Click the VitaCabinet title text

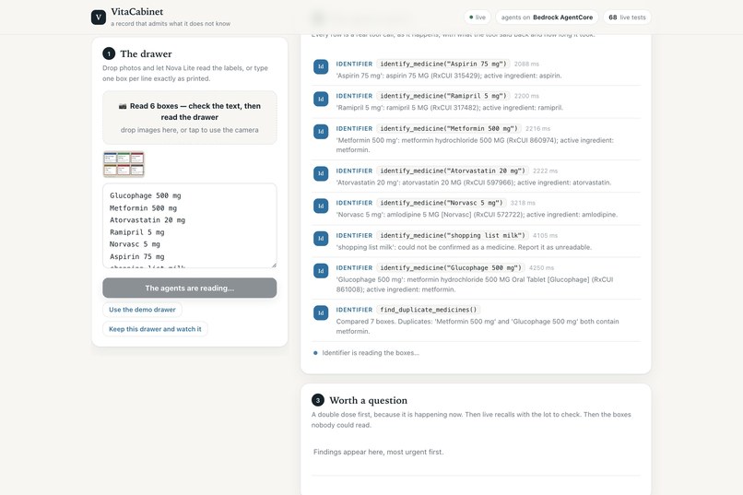137,11
